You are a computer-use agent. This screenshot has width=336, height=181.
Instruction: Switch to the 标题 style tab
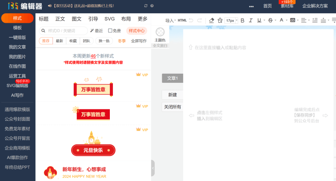tap(44, 19)
